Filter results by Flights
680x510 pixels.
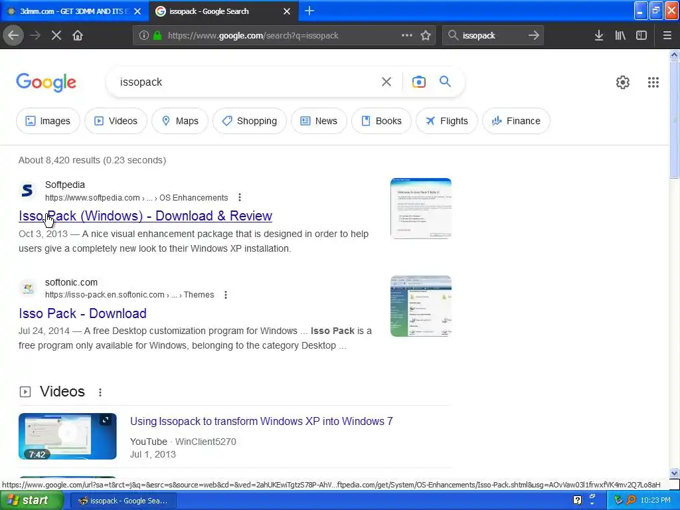447,121
